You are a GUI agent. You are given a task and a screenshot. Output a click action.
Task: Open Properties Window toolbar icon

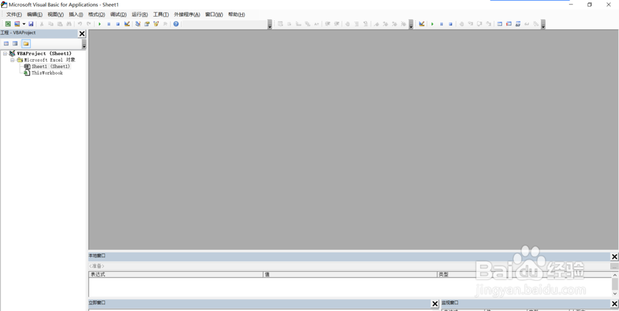point(147,24)
